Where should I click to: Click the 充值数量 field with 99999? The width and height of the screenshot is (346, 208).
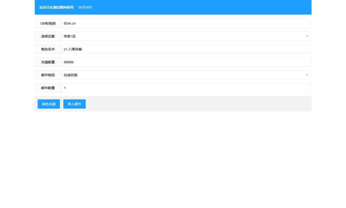[x=186, y=62]
